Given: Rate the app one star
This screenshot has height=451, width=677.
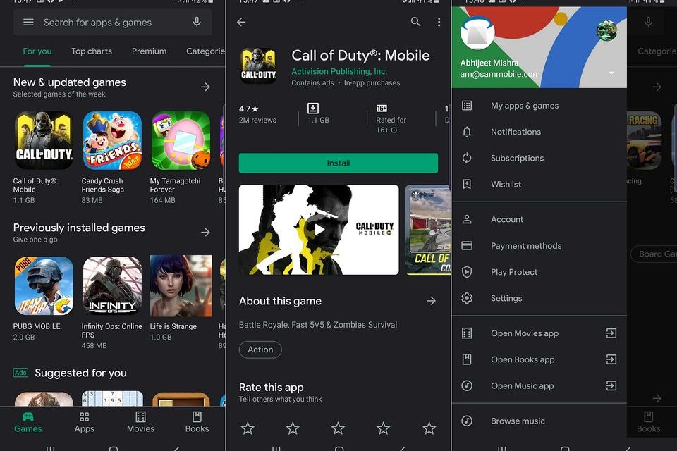Looking at the screenshot, I should 248,428.
